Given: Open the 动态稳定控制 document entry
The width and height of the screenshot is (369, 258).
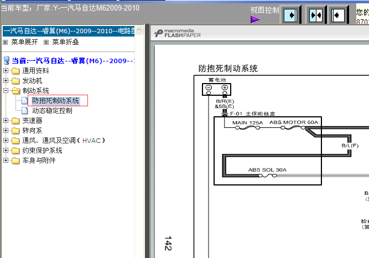Looking at the screenshot, I should tap(52, 111).
